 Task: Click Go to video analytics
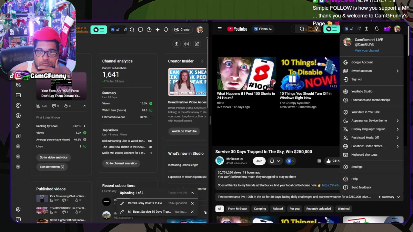pos(54,157)
